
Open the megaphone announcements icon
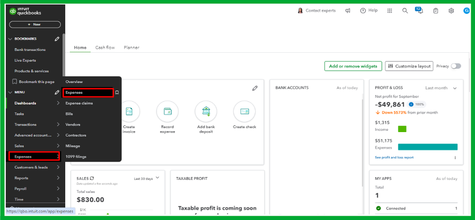tap(348, 10)
